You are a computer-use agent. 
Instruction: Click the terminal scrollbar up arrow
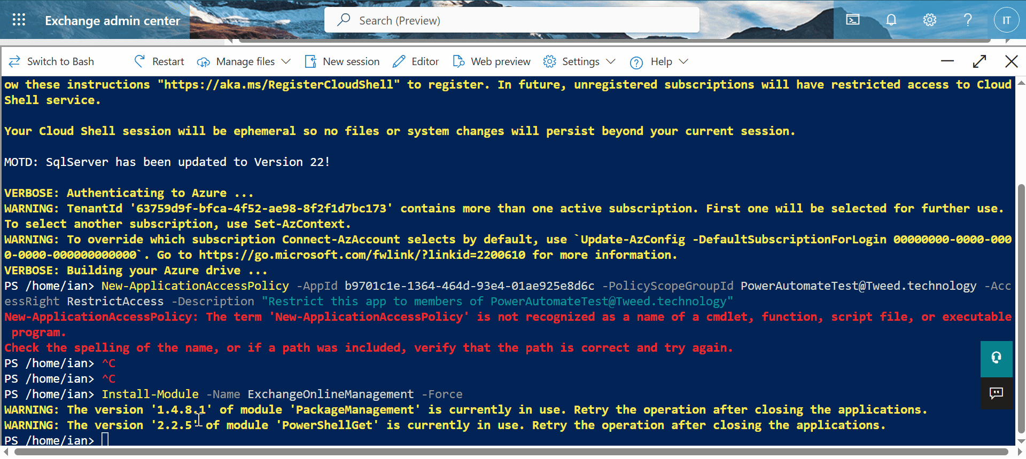coord(1021,83)
